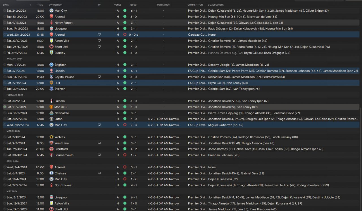Select the Aston Villa badge on 23/12/2023

(51, 41)
